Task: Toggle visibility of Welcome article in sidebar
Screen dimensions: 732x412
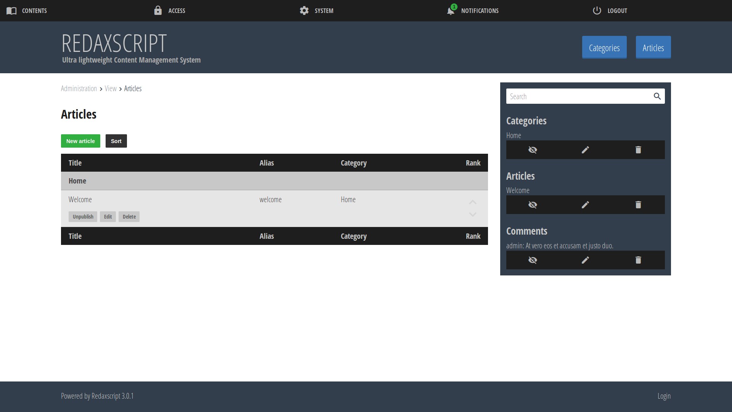Action: (x=533, y=205)
